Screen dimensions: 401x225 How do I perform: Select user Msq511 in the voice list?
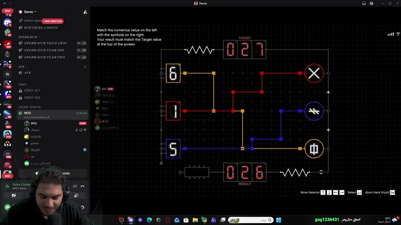tap(35, 150)
